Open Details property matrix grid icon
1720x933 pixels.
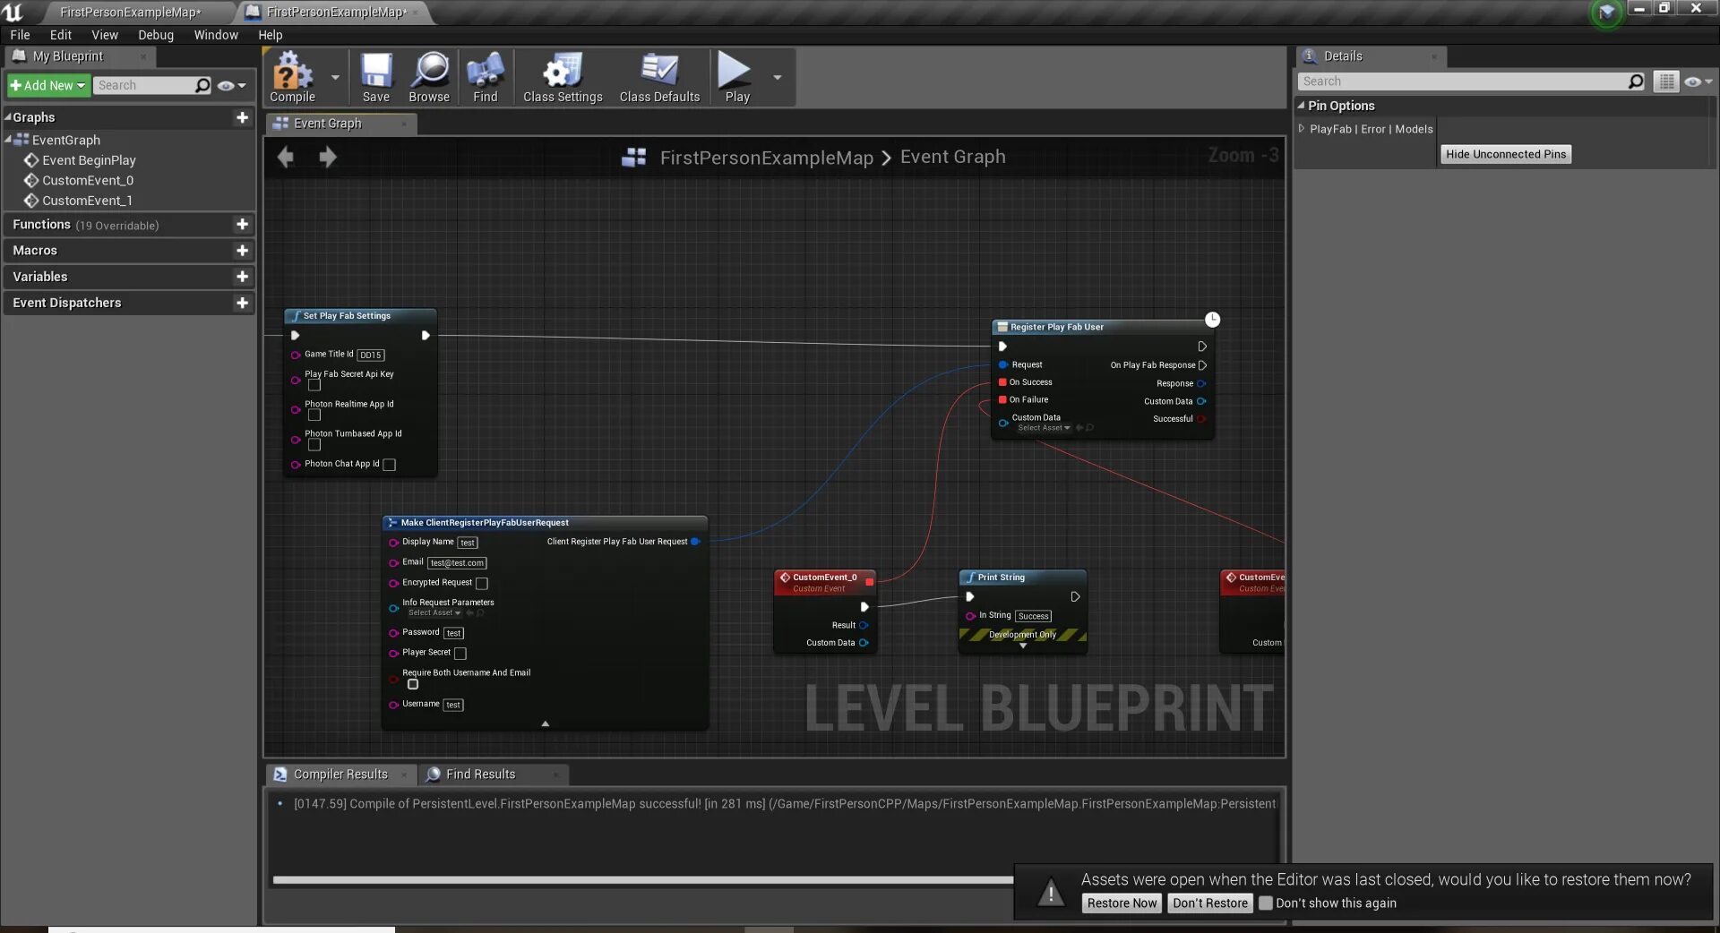(x=1666, y=81)
